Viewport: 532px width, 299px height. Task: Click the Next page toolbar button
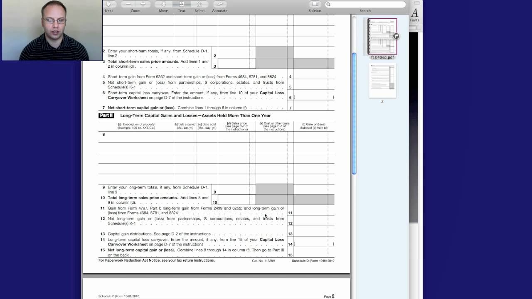(108, 4)
